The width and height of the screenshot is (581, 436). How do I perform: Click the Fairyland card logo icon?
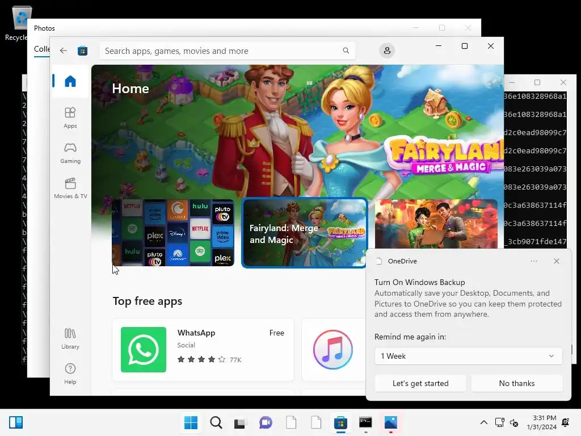(347, 232)
